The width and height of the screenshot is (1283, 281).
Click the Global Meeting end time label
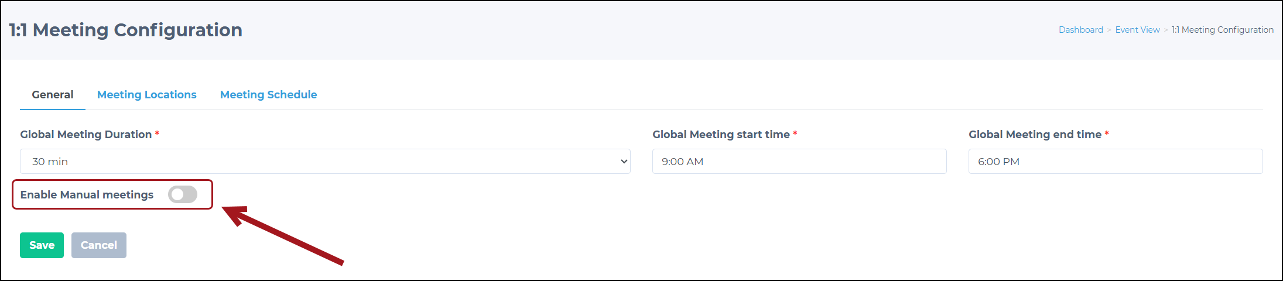coord(1035,134)
